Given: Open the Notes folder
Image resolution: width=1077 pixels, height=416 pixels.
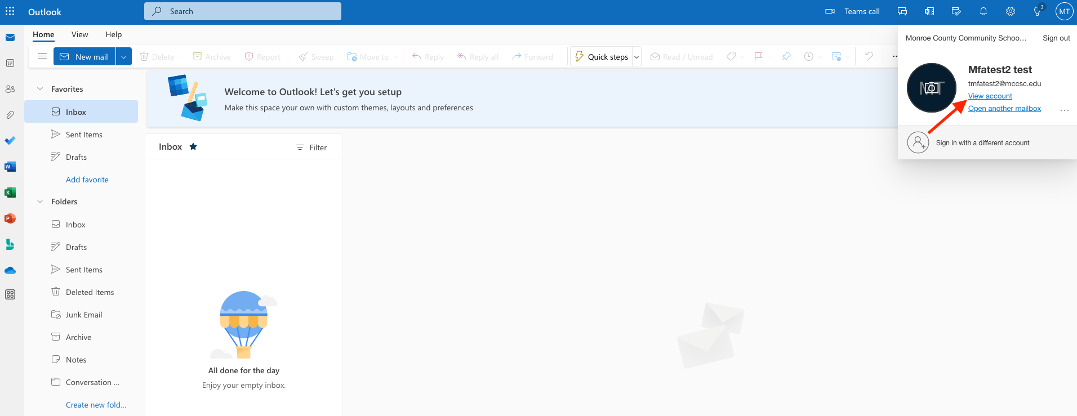Looking at the screenshot, I should point(81,360).
